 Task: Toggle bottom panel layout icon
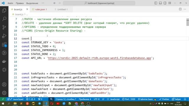tap(160, 3)
